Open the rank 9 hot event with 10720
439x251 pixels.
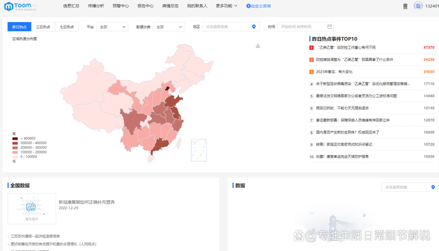(x=372, y=145)
